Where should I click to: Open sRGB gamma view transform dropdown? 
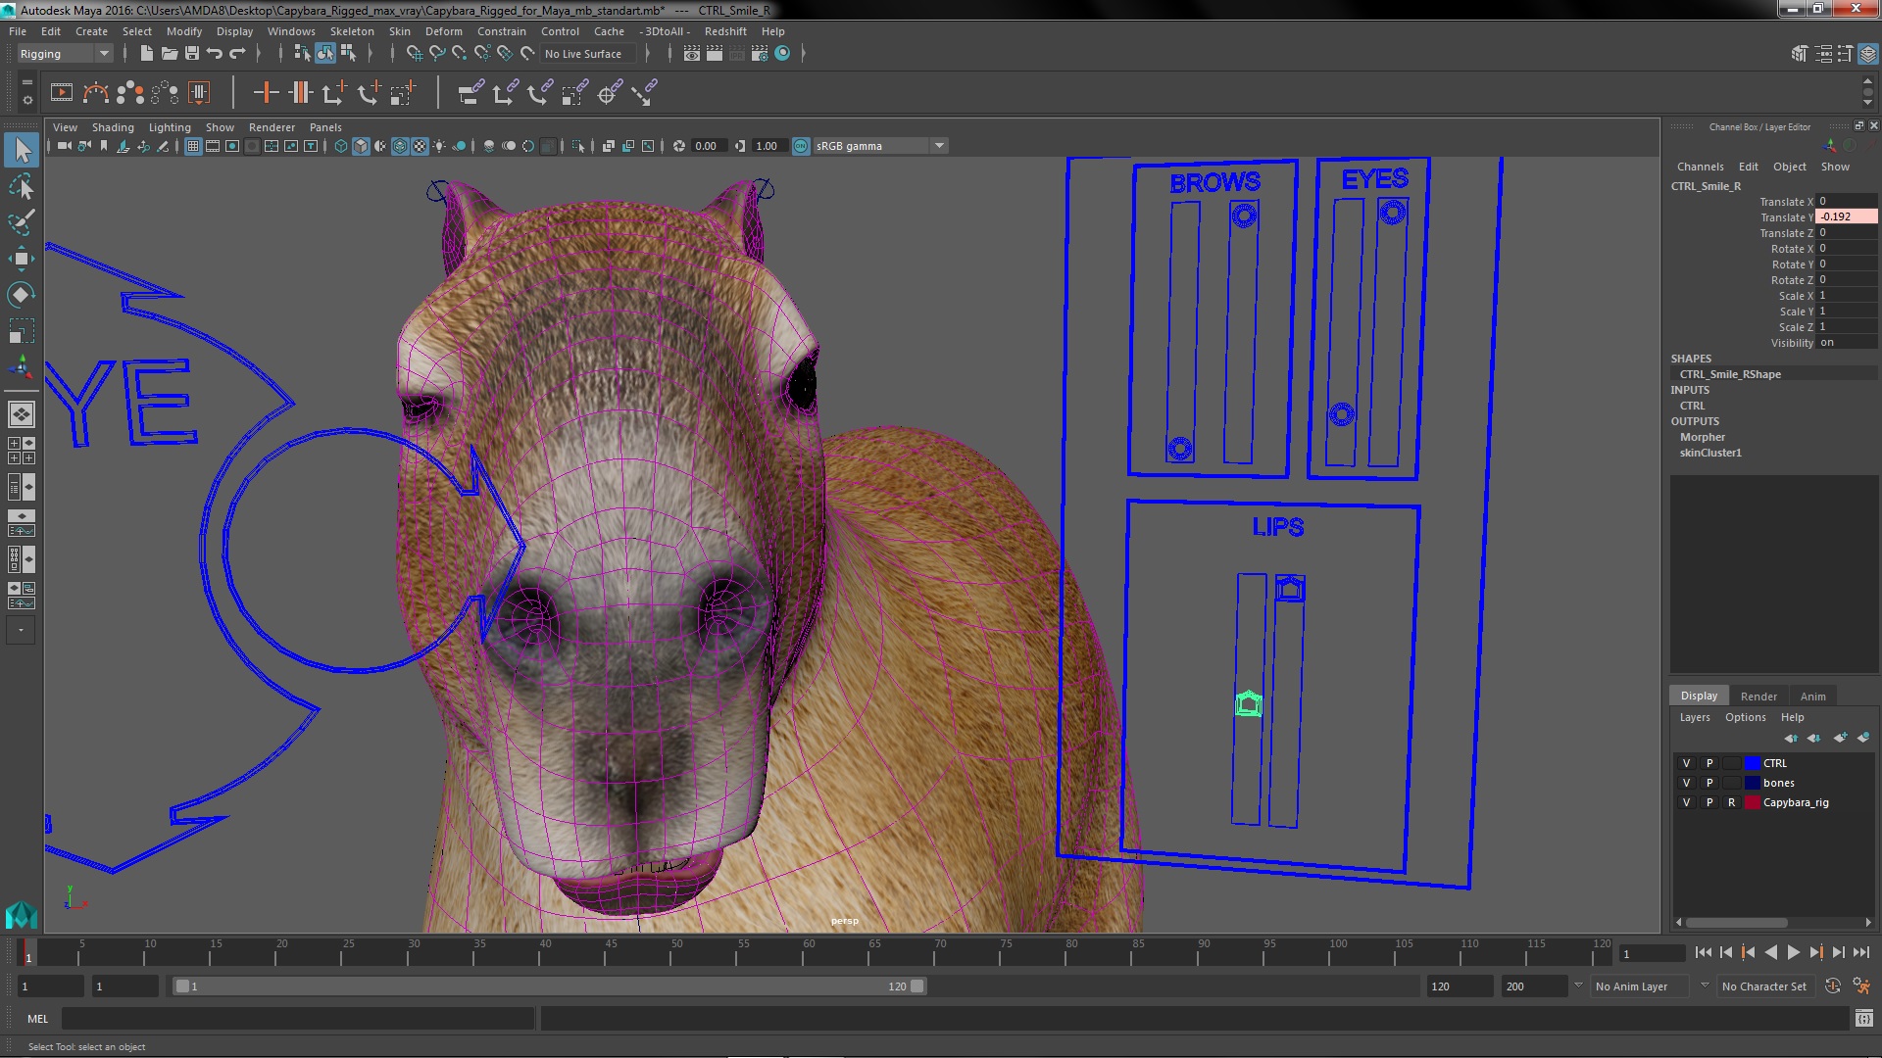coord(880,146)
